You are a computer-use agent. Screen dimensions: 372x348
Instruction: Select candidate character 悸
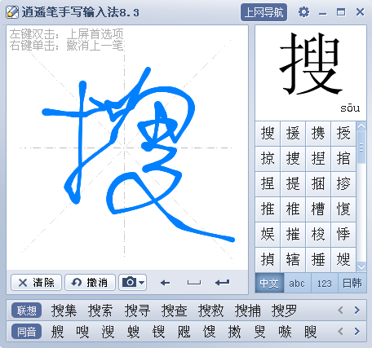[x=343, y=235]
